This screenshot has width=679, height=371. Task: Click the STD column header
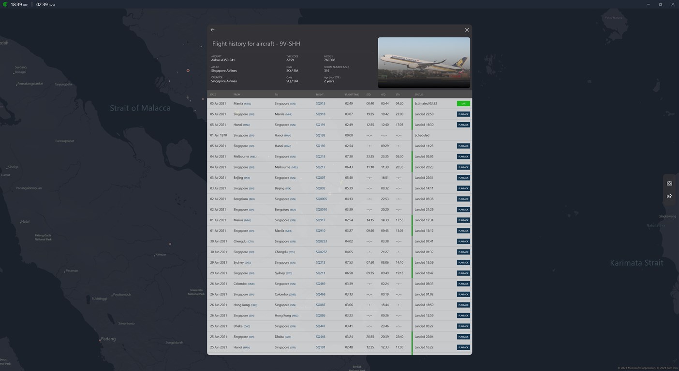tap(369, 95)
